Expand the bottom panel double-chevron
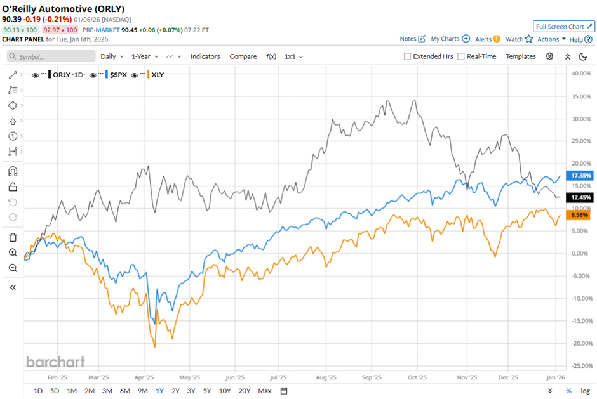This screenshot has width=597, height=399. tap(550, 391)
